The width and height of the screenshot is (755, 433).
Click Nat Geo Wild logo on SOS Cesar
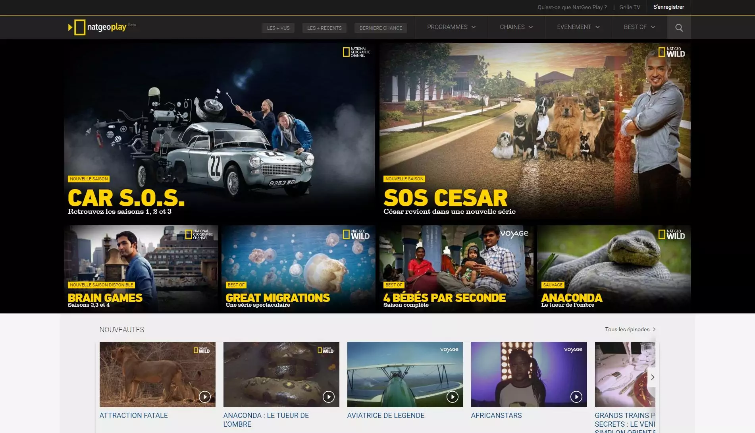point(672,52)
